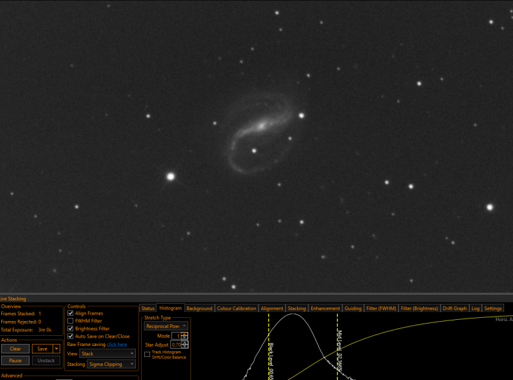
Task: Toggle the Align Frames checkbox
Action: pos(71,313)
